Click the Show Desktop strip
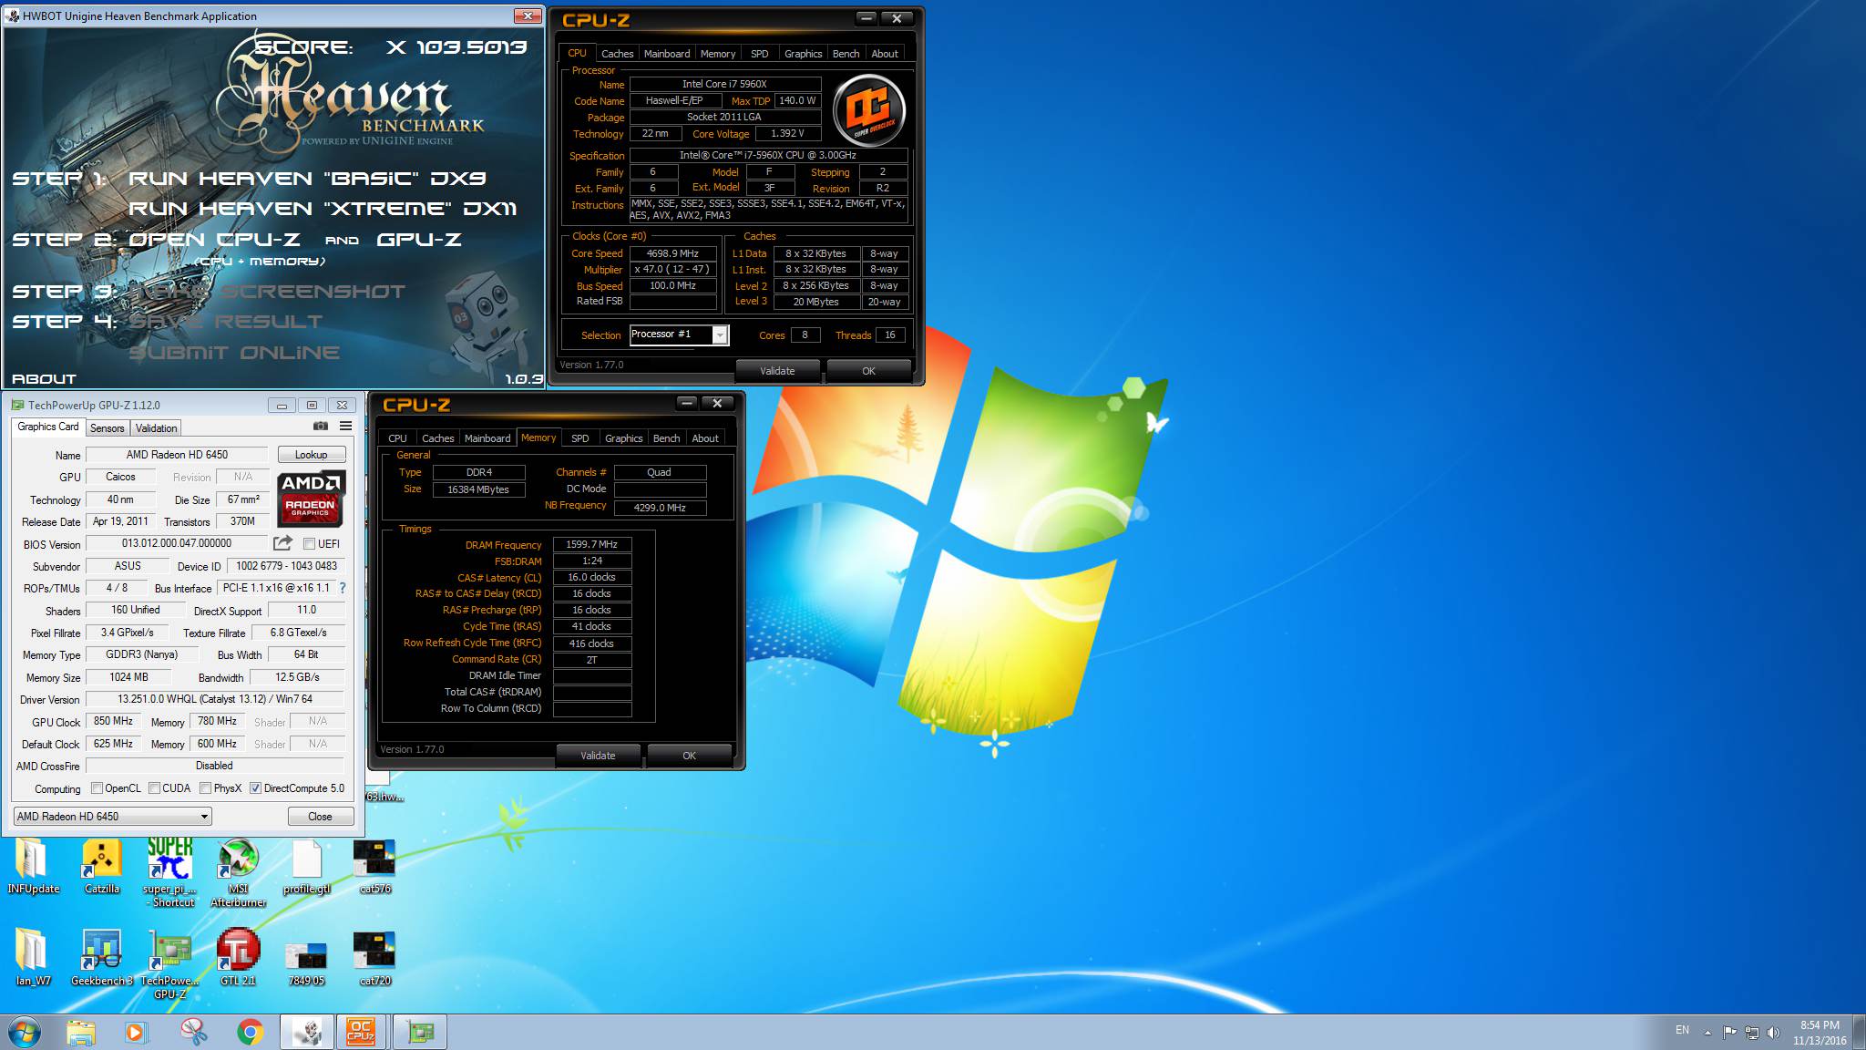This screenshot has height=1050, width=1866. 1860,1032
